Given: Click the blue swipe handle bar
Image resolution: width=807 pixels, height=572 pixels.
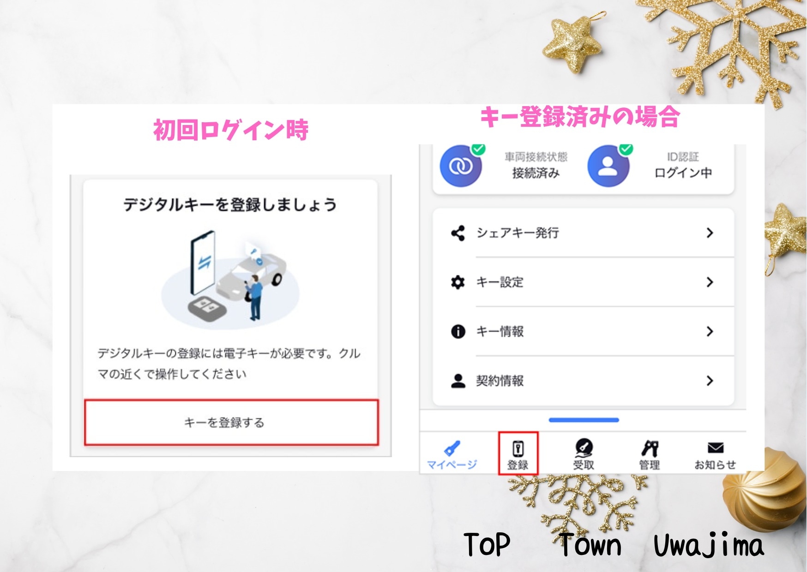Looking at the screenshot, I should coord(584,420).
